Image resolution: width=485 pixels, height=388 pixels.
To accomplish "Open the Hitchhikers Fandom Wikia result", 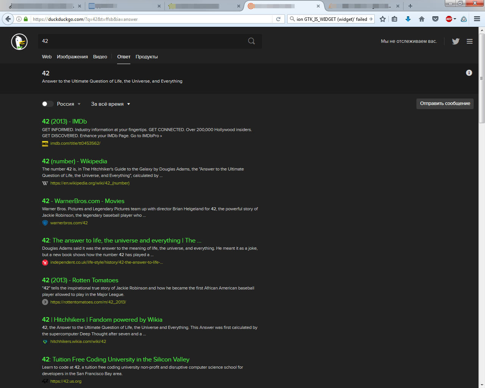I will click(102, 319).
